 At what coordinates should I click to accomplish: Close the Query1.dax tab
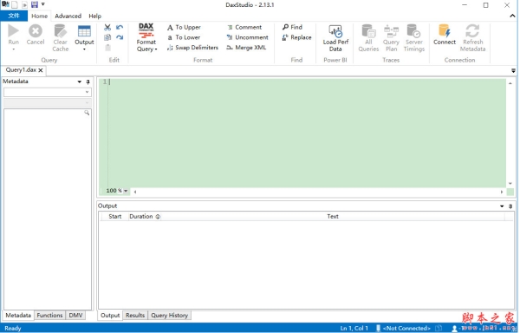pos(41,70)
